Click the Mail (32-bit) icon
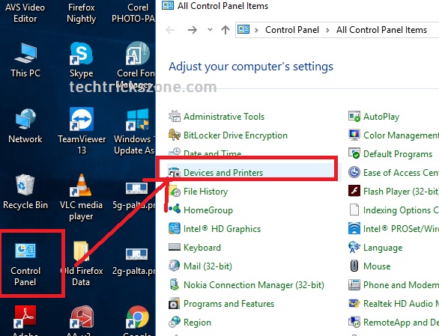The height and width of the screenshot is (336, 439). [174, 266]
